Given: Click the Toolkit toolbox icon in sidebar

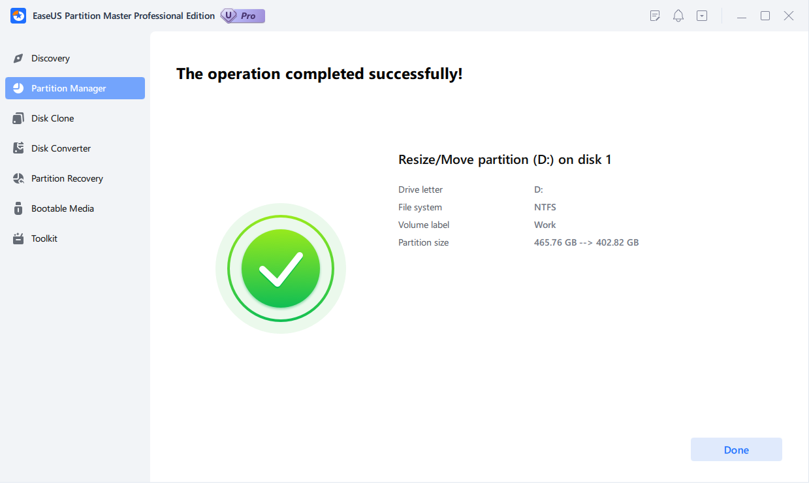Looking at the screenshot, I should coord(18,239).
